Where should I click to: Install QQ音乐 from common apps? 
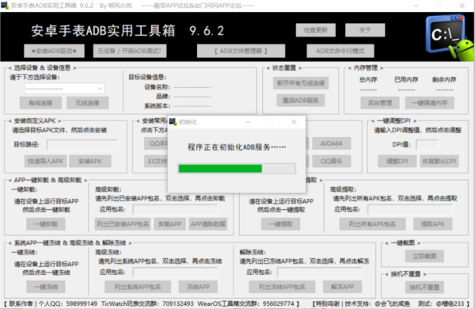coord(332,162)
